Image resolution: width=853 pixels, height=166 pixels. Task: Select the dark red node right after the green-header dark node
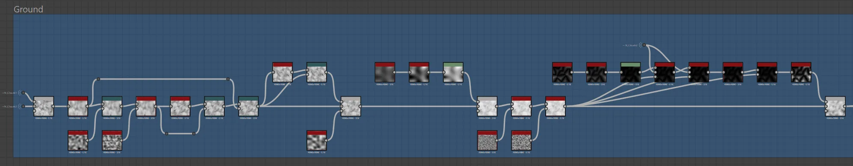(665, 72)
